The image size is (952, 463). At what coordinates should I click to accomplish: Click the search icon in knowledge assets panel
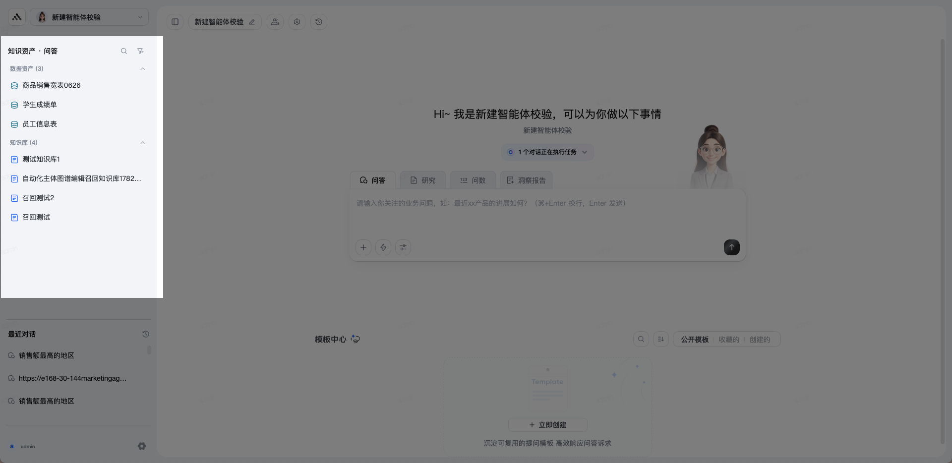(124, 51)
